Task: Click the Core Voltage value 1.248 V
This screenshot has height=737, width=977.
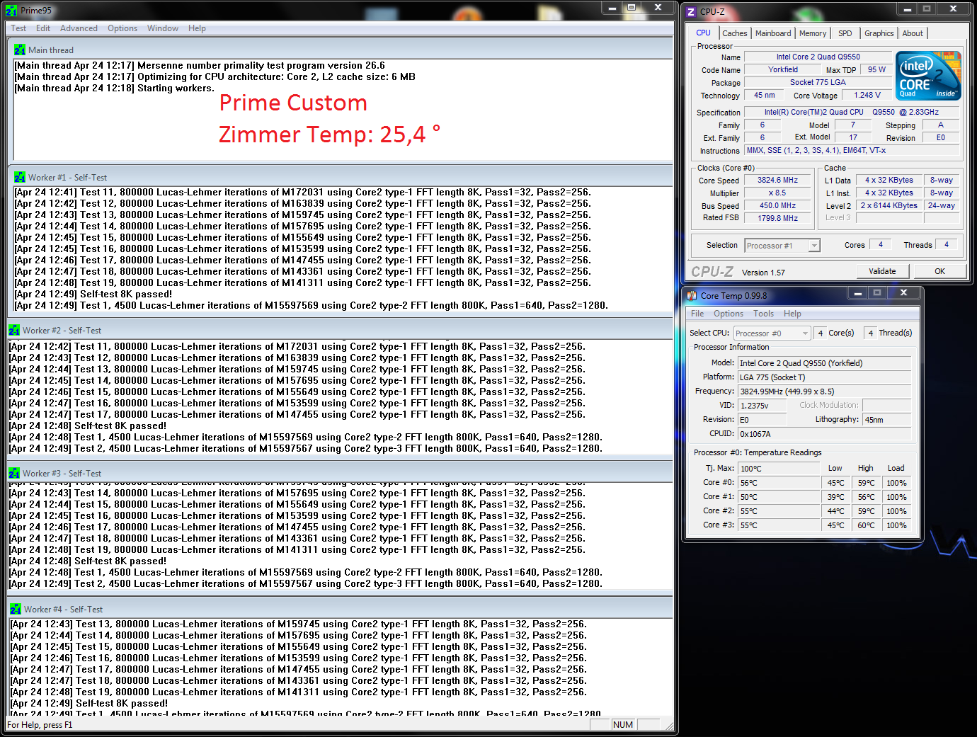Action: [867, 95]
